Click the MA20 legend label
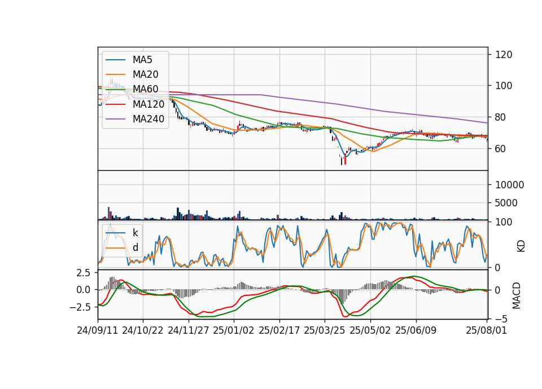542x389 pixels. coord(146,74)
